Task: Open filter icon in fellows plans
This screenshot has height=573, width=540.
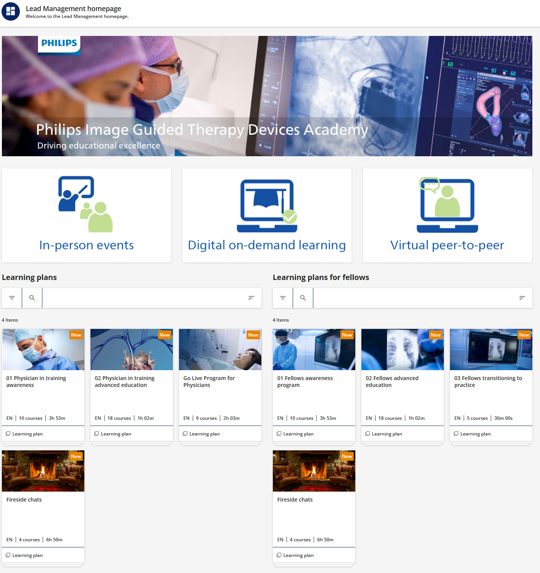Action: [x=283, y=298]
